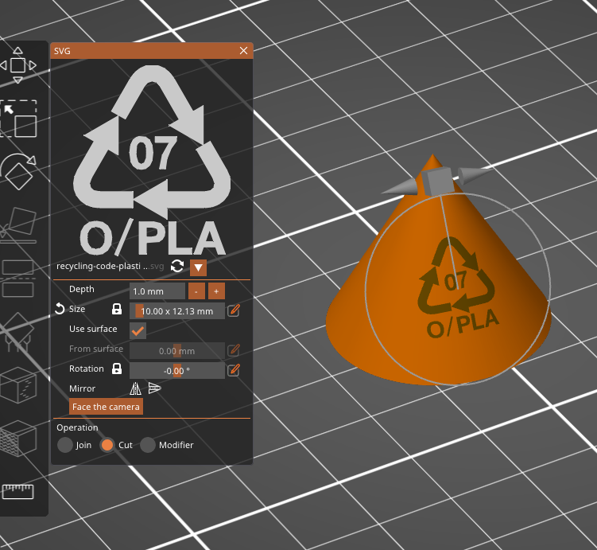Select the Rotate tool in left toolbar

click(x=18, y=171)
